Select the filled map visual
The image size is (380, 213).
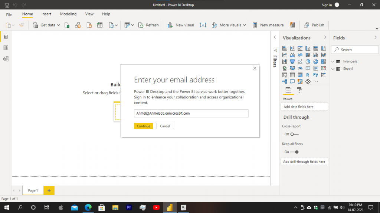(x=292, y=68)
